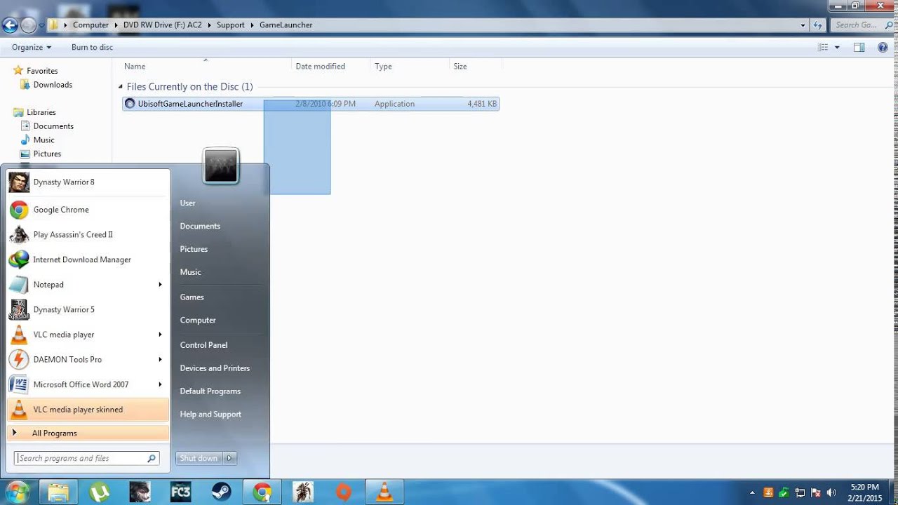The height and width of the screenshot is (505, 898).
Task: Open Documents from Start menu right pane
Action: tap(200, 226)
